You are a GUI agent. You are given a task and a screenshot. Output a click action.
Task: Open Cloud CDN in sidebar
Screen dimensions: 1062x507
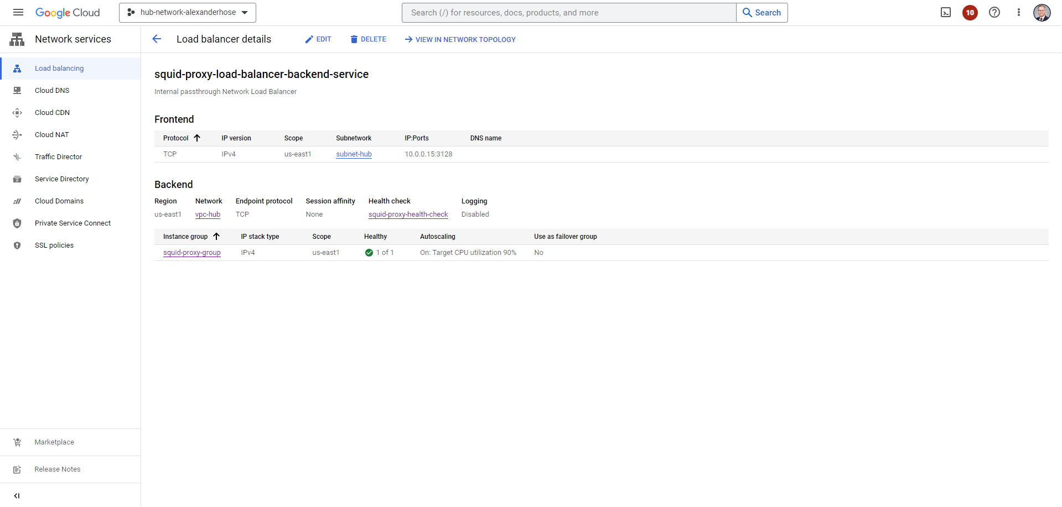click(70, 113)
